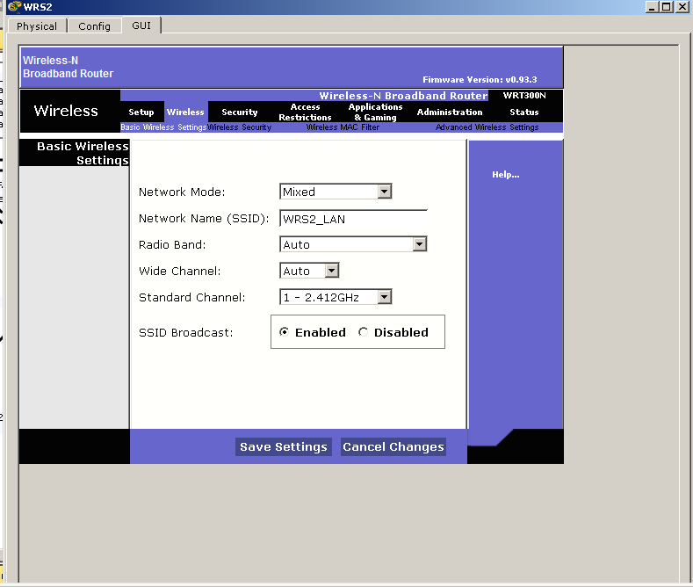Switch to the Physical tab
The width and height of the screenshot is (693, 587).
(37, 26)
